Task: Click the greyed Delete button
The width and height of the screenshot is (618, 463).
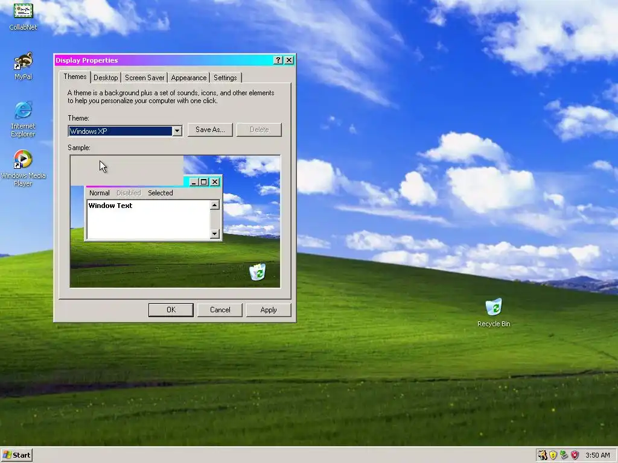Action: (x=259, y=130)
